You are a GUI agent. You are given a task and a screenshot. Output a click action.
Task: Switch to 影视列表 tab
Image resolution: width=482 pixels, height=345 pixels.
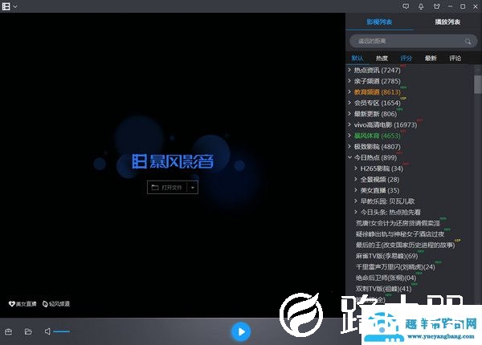379,22
